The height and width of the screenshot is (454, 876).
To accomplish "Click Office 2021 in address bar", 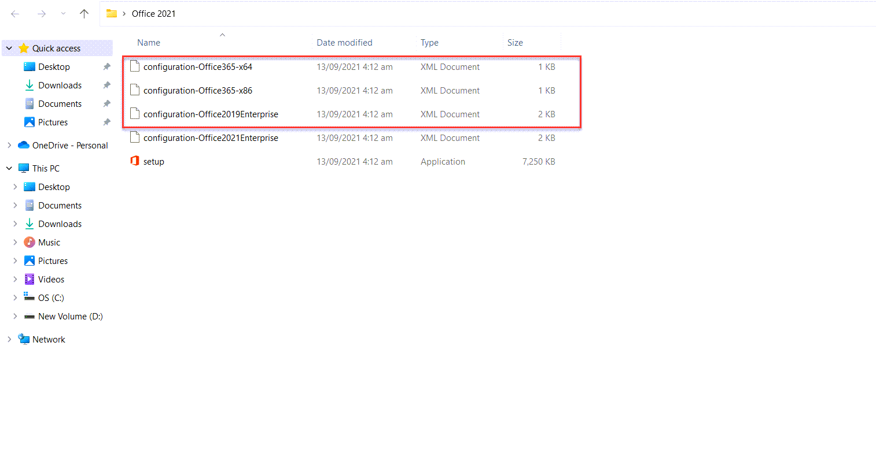I will pyautogui.click(x=153, y=14).
